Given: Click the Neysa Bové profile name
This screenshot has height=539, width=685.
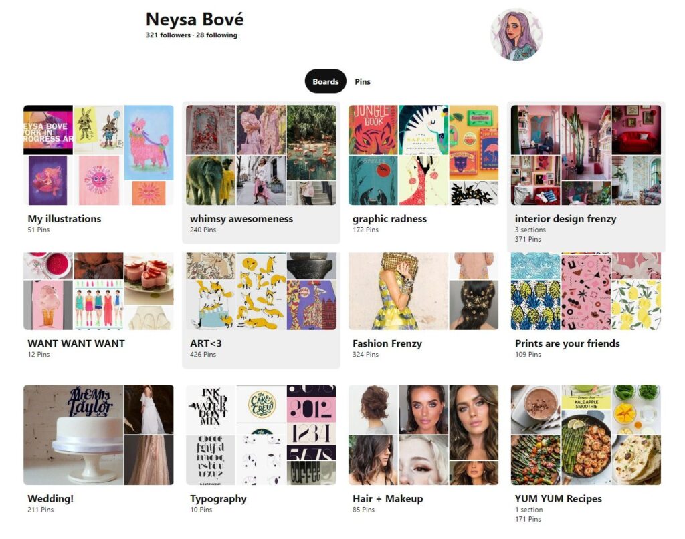Looking at the screenshot, I should point(195,19).
